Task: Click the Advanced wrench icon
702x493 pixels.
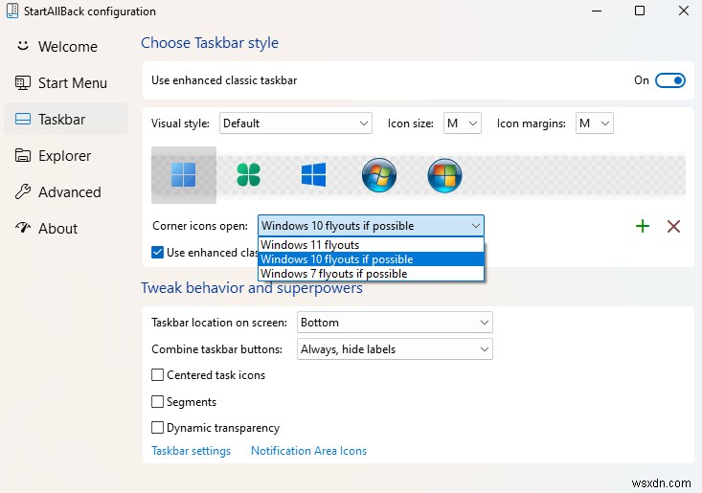Action: click(x=23, y=191)
